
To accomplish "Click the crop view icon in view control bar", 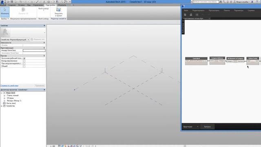I will coord(71,146).
